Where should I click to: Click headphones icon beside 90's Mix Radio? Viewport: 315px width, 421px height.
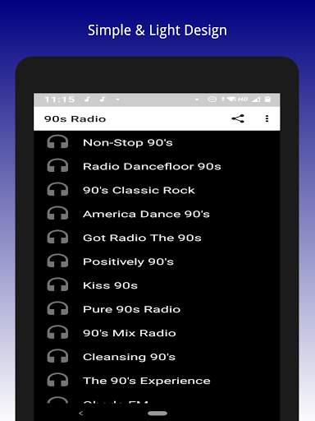tap(57, 333)
